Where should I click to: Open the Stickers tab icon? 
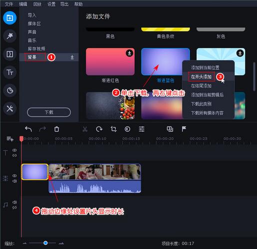tap(9, 91)
